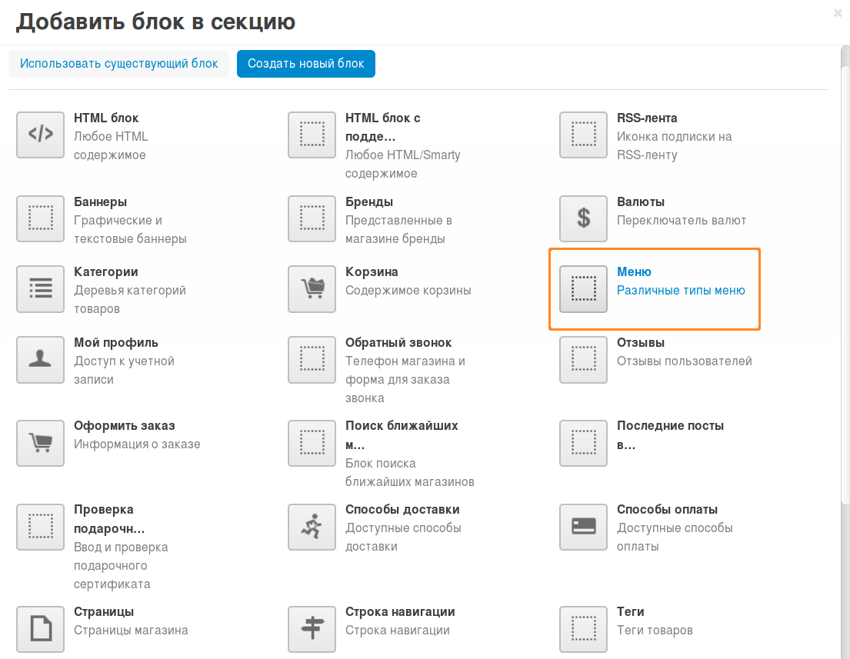Click the HTML block code icon
The image size is (850, 659).
tap(40, 135)
